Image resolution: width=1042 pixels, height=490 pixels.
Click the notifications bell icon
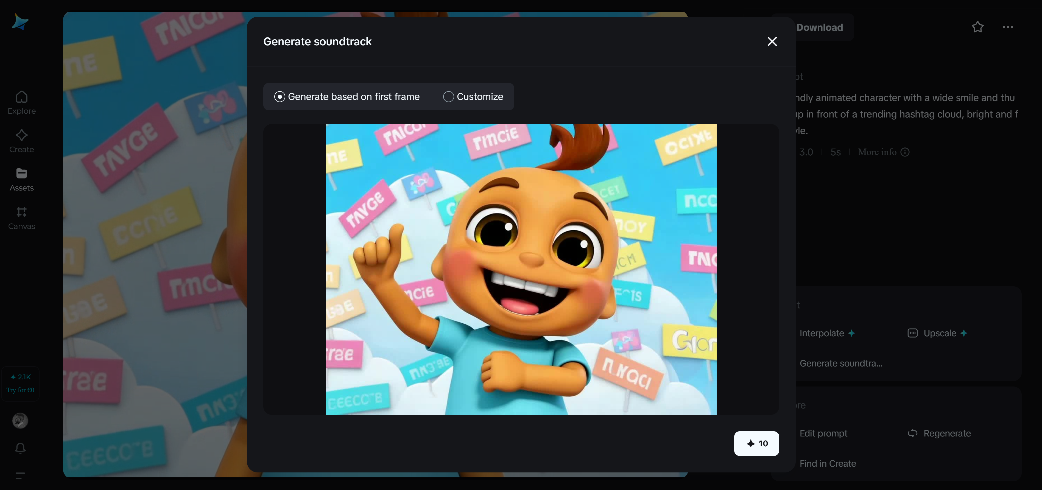(x=20, y=448)
